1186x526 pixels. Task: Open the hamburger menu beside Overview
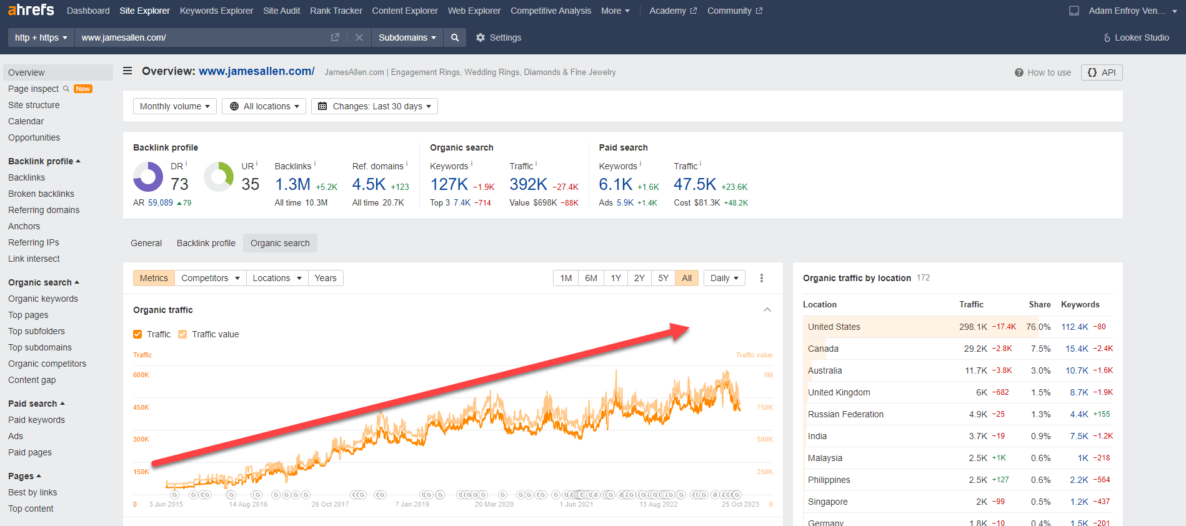tap(127, 71)
